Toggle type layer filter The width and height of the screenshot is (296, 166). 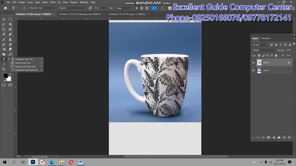(281, 45)
